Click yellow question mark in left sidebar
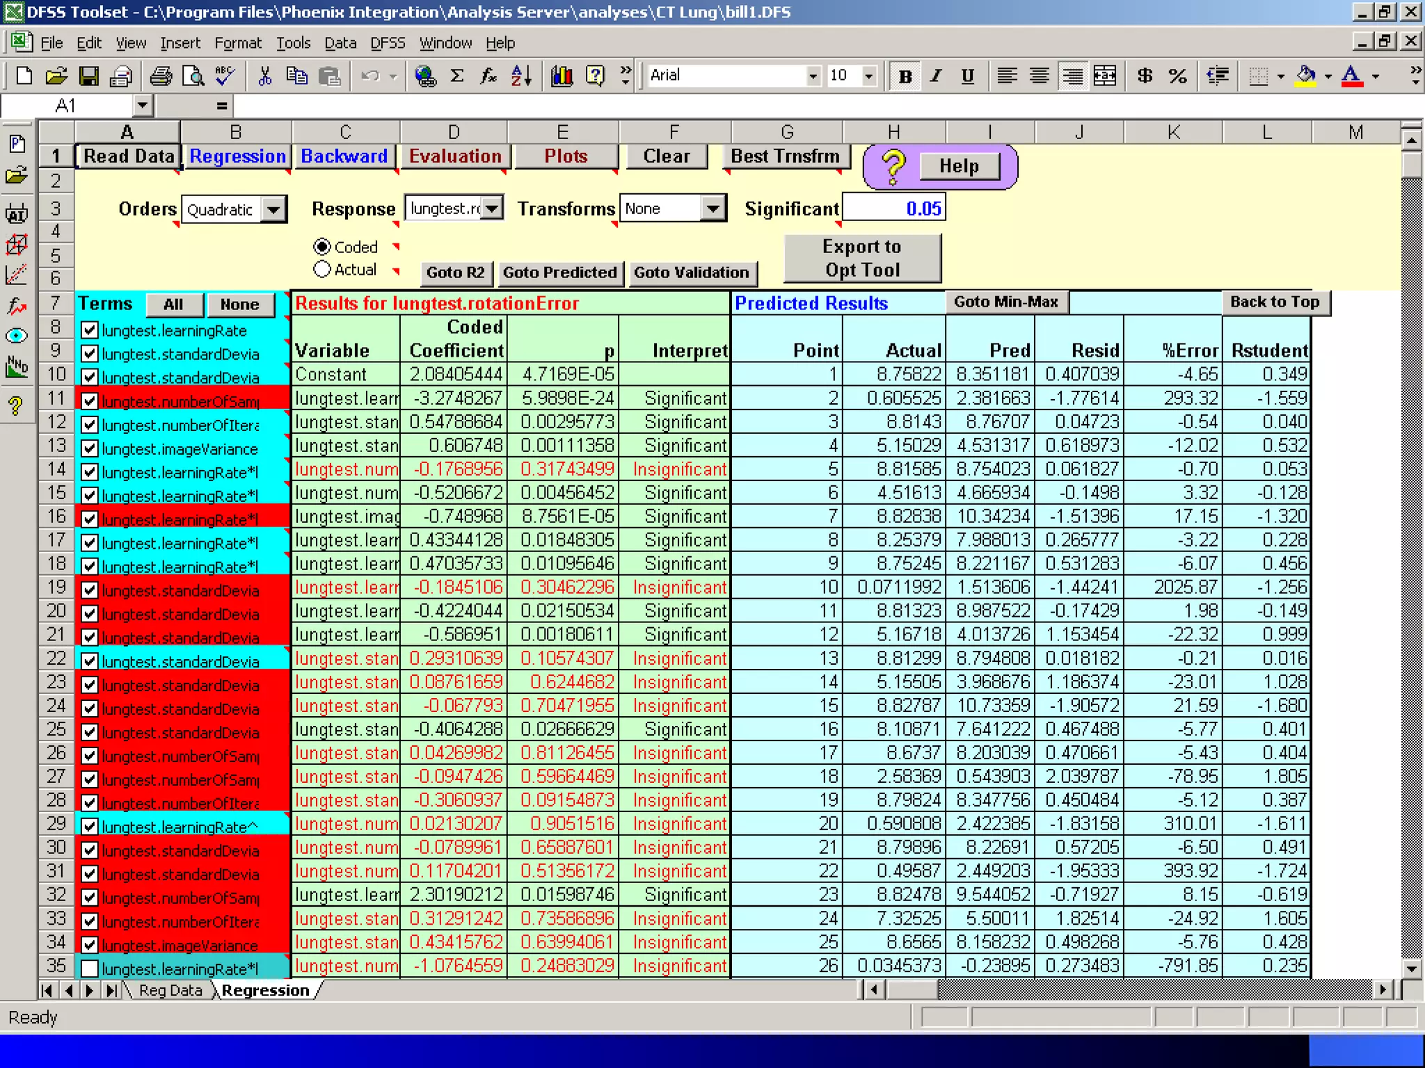 (x=16, y=405)
